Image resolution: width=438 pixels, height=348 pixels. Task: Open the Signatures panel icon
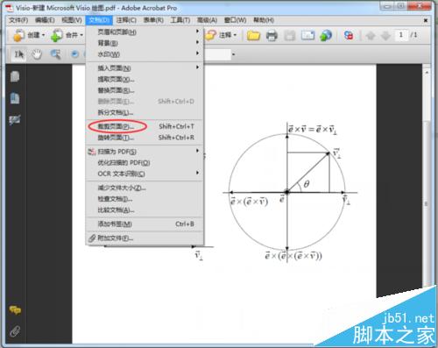(x=15, y=119)
